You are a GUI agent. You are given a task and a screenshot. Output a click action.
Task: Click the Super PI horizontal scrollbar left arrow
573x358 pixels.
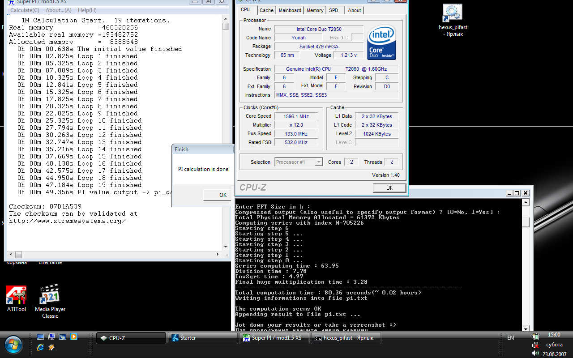pos(11,254)
